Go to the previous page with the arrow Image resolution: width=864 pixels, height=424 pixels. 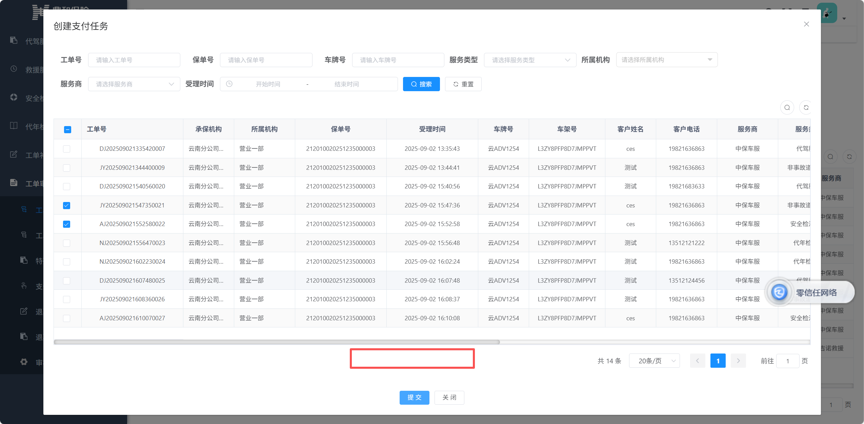click(698, 361)
